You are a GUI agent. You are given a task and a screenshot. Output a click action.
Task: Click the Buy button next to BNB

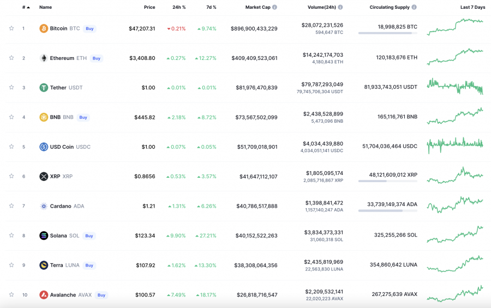(x=83, y=118)
